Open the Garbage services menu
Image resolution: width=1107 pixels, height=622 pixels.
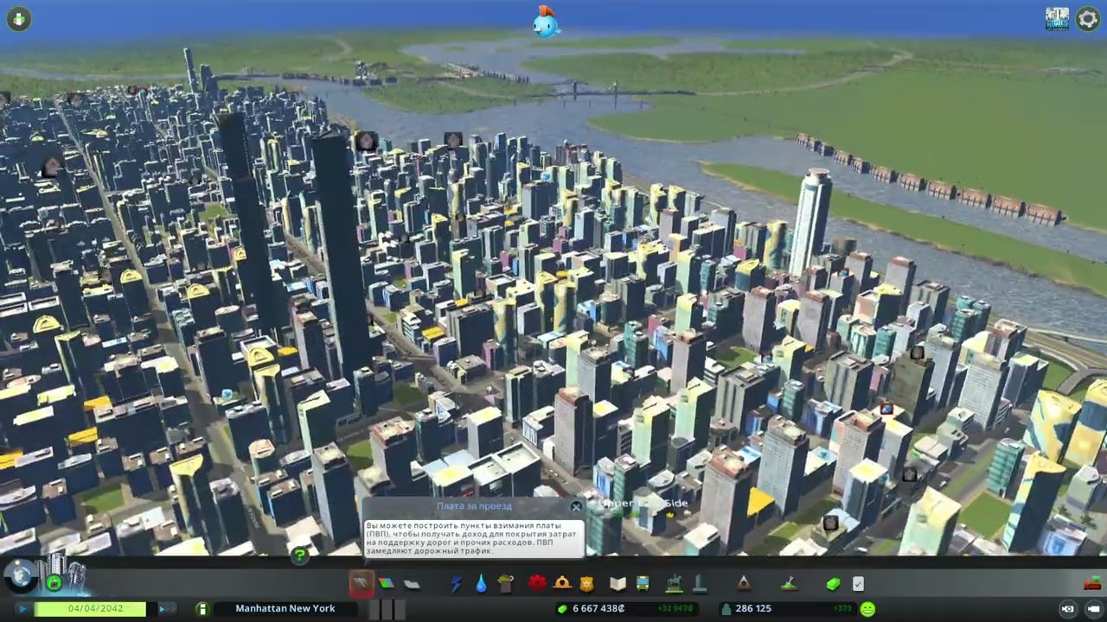(x=506, y=584)
